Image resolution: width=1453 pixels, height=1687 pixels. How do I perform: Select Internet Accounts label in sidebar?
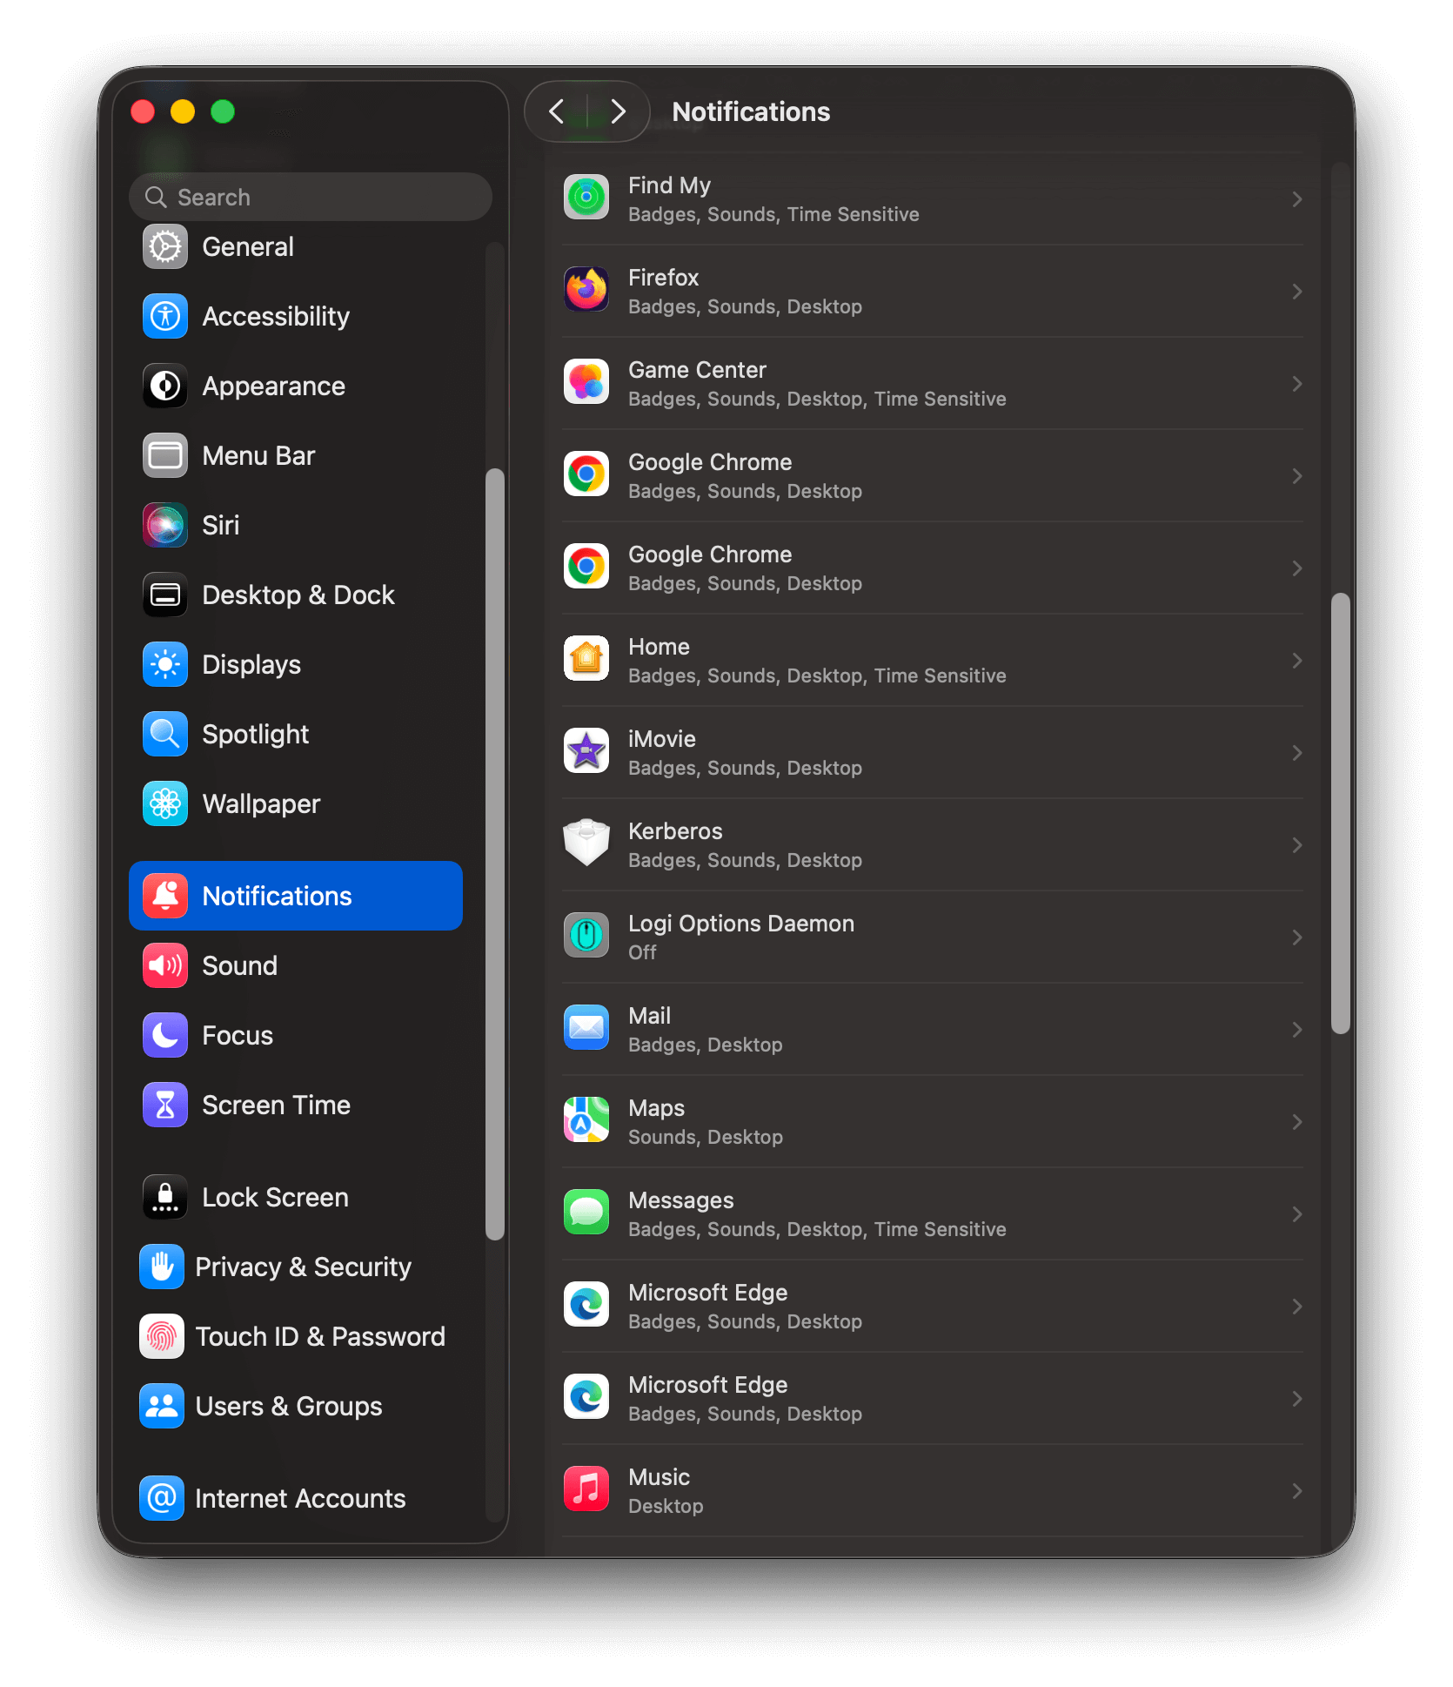point(300,1499)
